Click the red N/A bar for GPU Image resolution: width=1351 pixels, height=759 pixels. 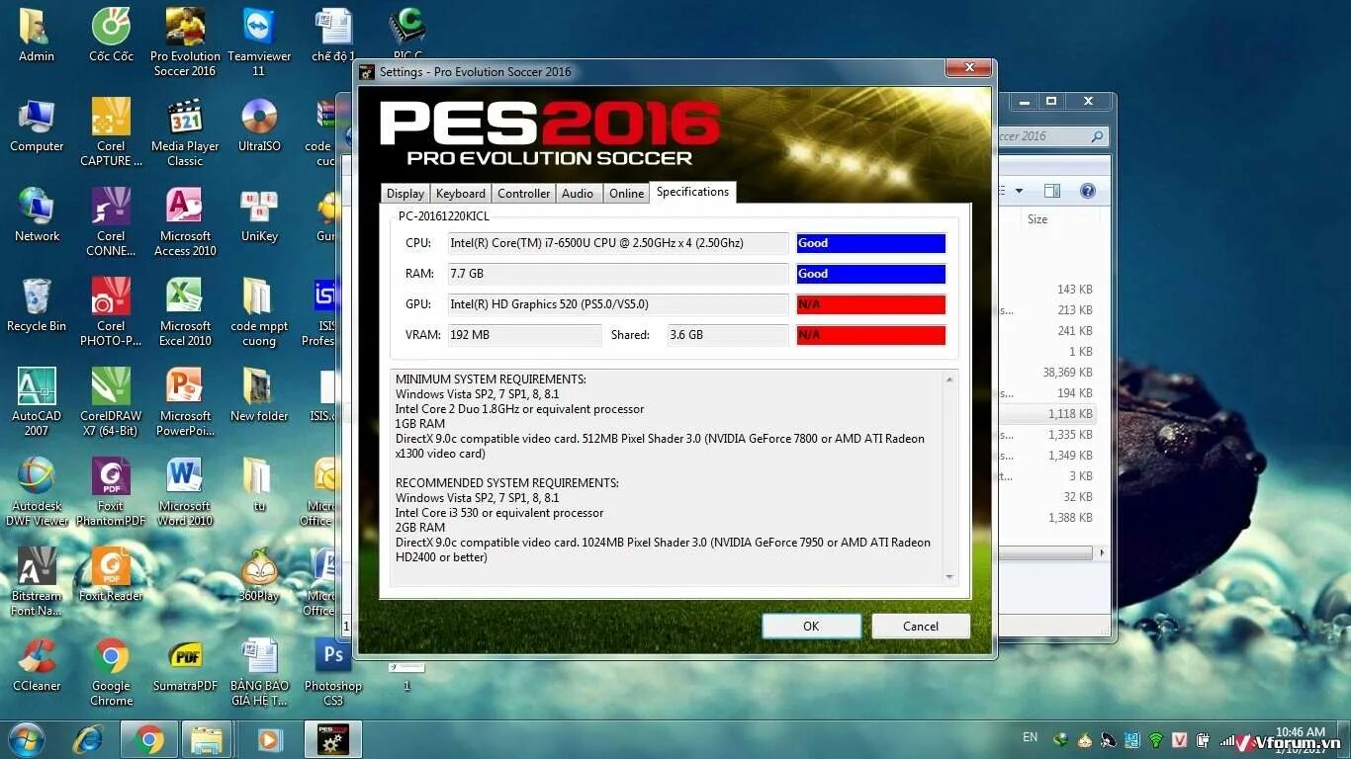(871, 304)
